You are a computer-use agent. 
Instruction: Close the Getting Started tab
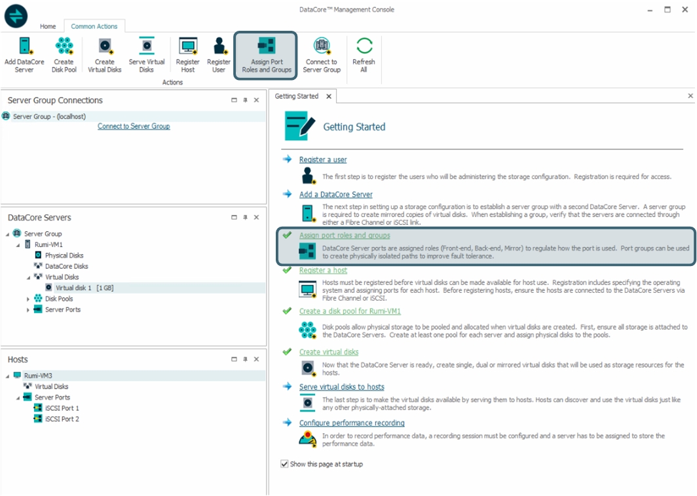click(329, 96)
